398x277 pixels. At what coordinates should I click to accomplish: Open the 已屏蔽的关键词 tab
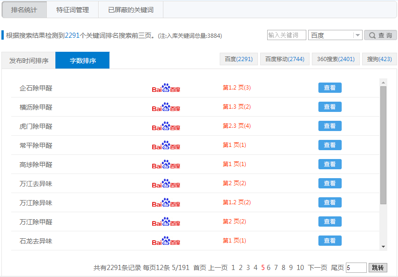[x=130, y=10]
